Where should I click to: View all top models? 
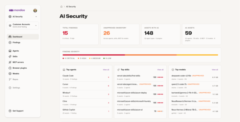click(x=215, y=70)
